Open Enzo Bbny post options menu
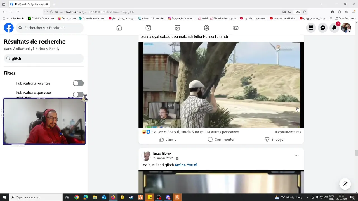 pyautogui.click(x=296, y=155)
